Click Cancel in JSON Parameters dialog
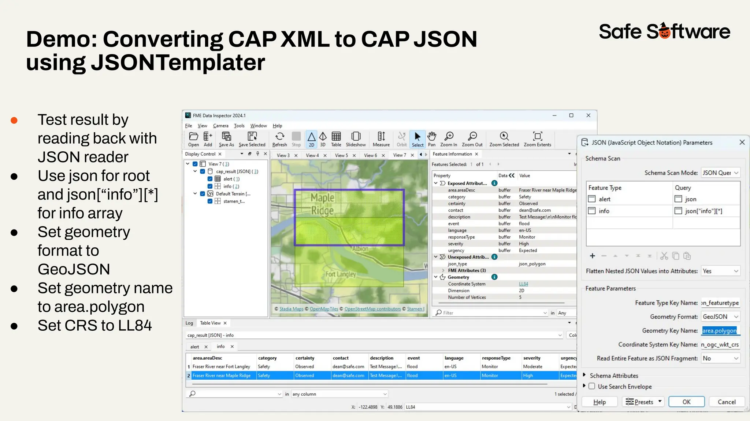This screenshot has height=421, width=750. point(727,402)
